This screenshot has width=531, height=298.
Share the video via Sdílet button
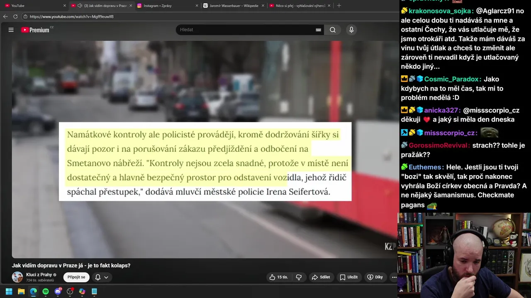click(321, 277)
